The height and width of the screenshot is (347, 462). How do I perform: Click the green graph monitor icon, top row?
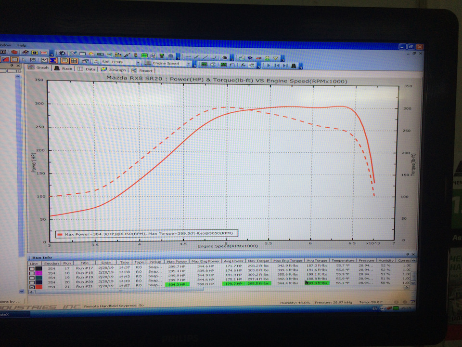144,55
